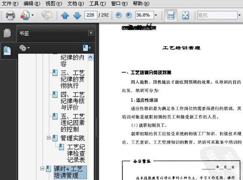Open the 视图(V) menu

pyautogui.click(x=53, y=3)
